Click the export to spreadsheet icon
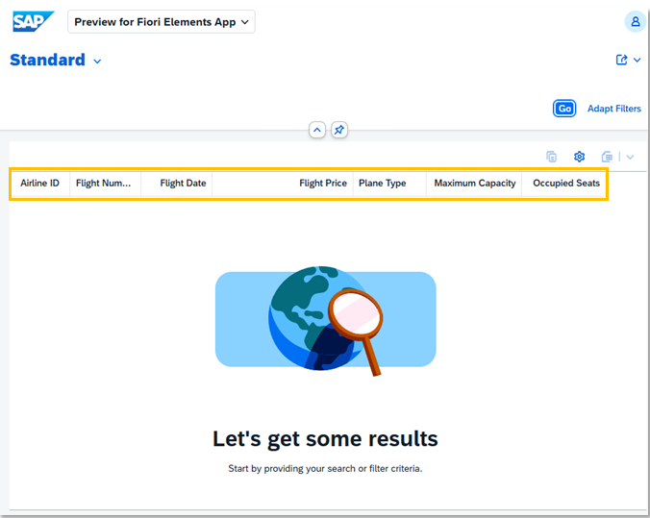This screenshot has height=518, width=650. [x=607, y=157]
